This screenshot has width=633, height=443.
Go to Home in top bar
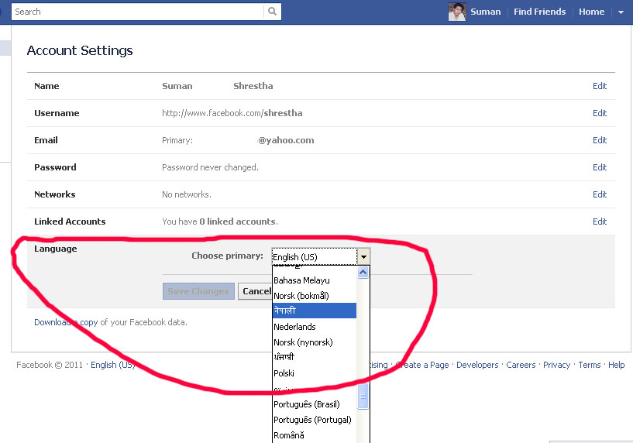pyautogui.click(x=591, y=12)
